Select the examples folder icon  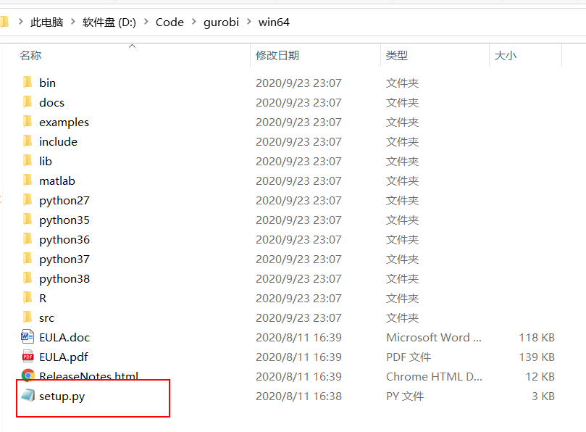point(28,122)
